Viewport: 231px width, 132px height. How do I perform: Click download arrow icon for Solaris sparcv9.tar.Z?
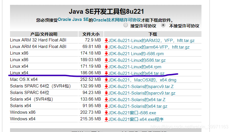pyautogui.click(x=106, y=87)
